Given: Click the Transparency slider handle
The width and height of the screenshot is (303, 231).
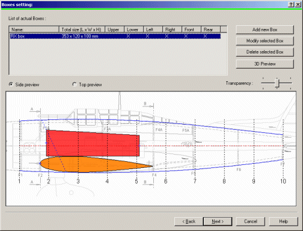Looking at the screenshot, I should point(277,83).
